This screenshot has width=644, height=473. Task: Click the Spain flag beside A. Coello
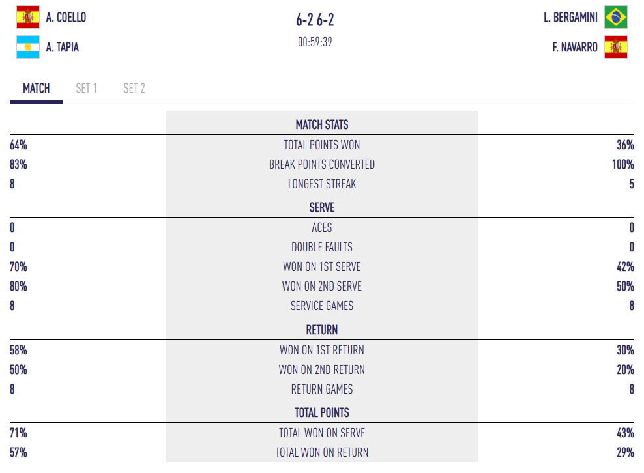point(28,18)
